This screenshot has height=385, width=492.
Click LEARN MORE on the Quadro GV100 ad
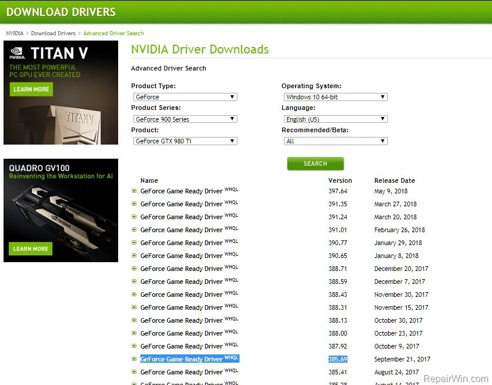(31, 249)
